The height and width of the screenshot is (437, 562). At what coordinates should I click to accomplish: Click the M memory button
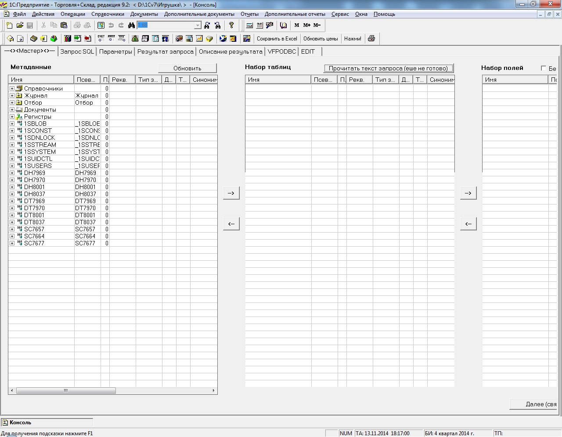297,25
